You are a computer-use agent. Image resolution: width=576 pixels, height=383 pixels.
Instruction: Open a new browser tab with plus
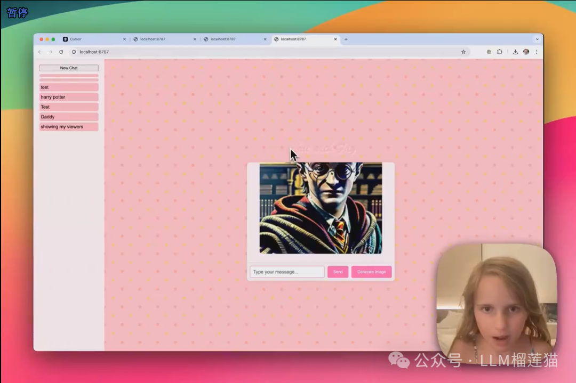coord(346,39)
